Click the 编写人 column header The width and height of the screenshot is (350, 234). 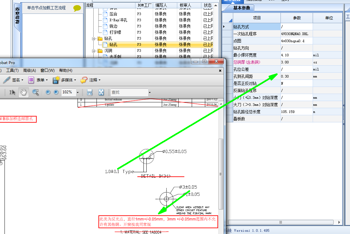165,5
